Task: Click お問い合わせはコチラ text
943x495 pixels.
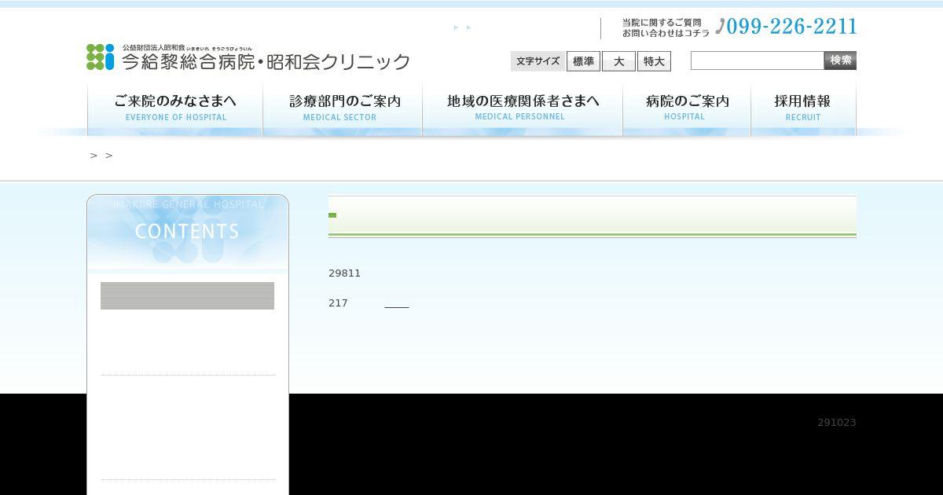Action: pos(666,33)
